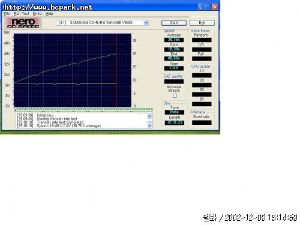Click the 2X CPU usage field

(202, 85)
